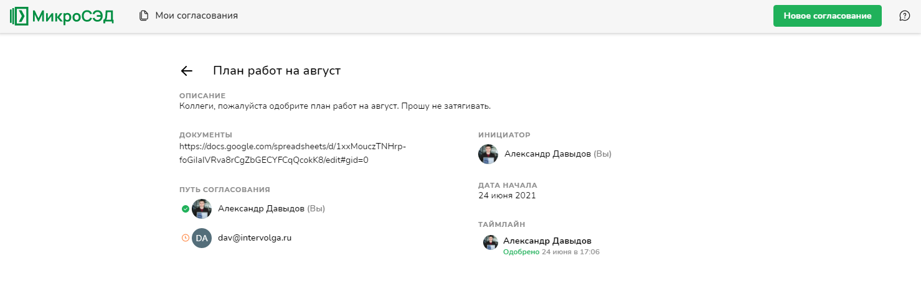Click the page title План работ на август
Viewport: 921px width, 281px height.
click(276, 71)
